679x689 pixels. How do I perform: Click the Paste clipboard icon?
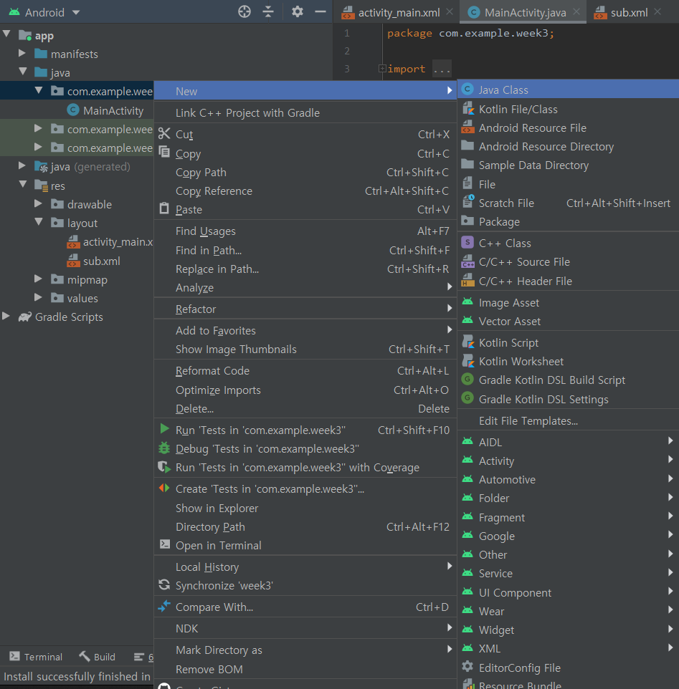pyautogui.click(x=164, y=208)
